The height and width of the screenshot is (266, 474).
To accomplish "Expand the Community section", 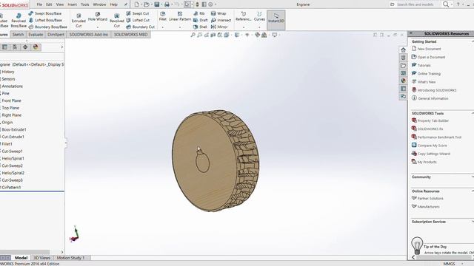I will (473, 177).
